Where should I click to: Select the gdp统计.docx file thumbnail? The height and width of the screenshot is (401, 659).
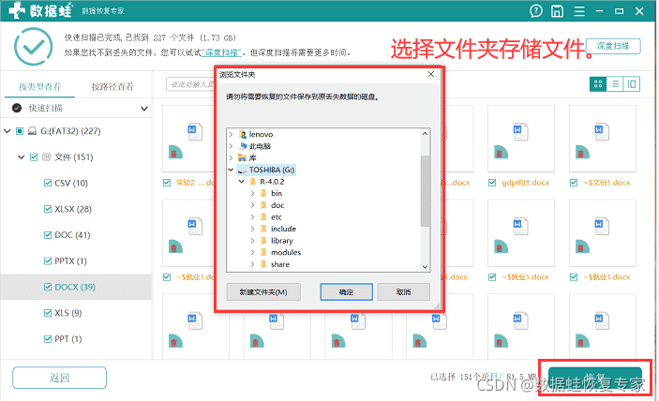click(520, 139)
